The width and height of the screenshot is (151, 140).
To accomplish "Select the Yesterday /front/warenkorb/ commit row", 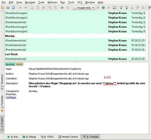I will click(75, 22).
